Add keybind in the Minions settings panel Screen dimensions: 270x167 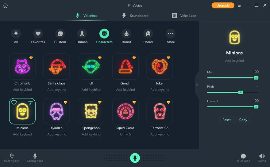coord(234,61)
